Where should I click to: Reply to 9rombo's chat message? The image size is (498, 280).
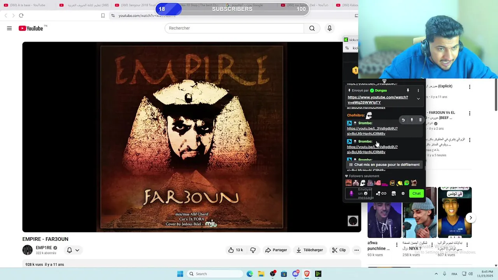click(x=403, y=120)
